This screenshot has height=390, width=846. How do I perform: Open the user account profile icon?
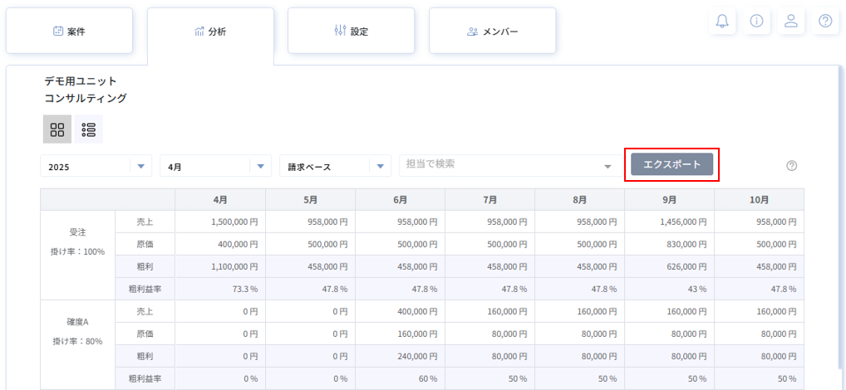tap(791, 22)
